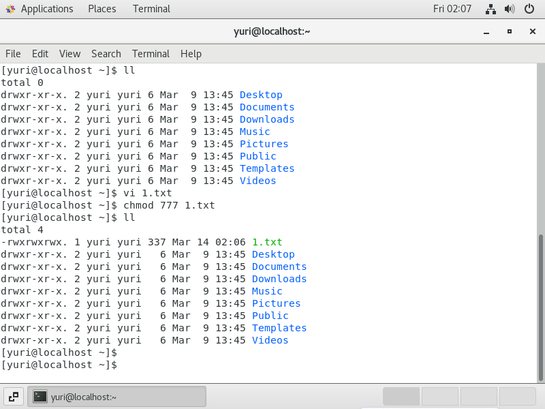
Task: Minimize the yuri@localhost terminal window
Action: pyautogui.click(x=488, y=31)
